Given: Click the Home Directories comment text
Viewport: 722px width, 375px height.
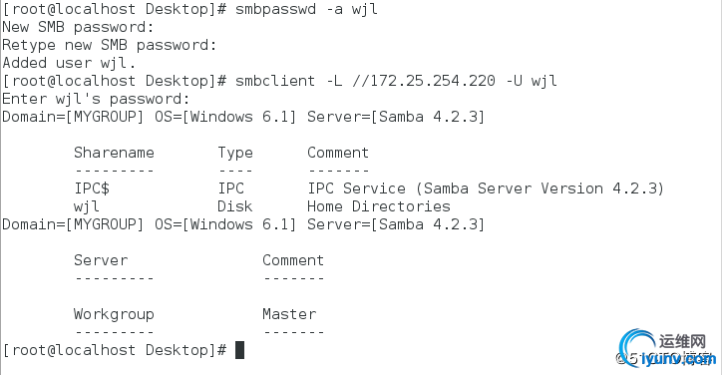Looking at the screenshot, I should coord(379,206).
